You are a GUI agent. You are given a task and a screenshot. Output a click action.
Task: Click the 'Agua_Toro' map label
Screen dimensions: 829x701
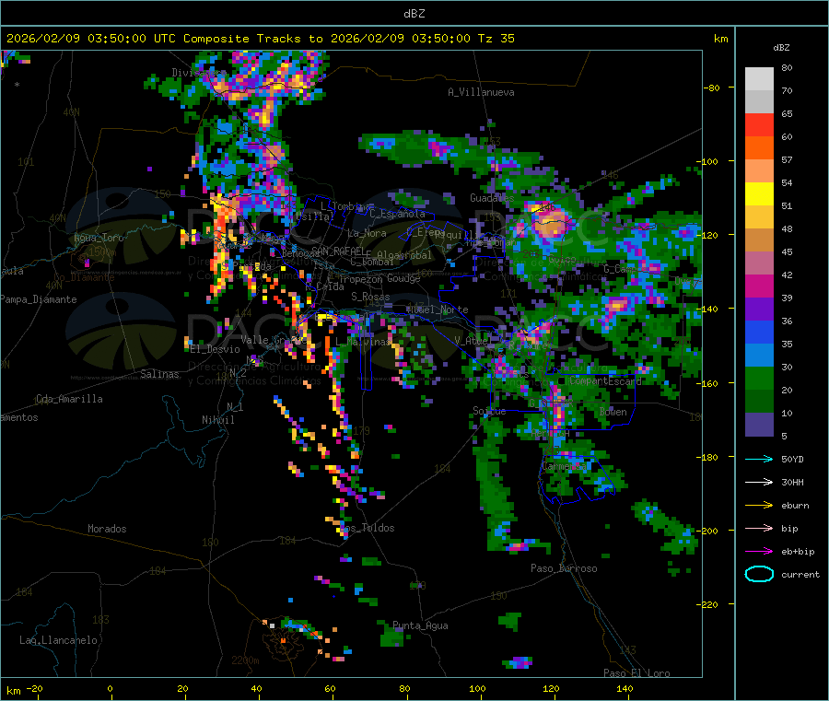(99, 238)
